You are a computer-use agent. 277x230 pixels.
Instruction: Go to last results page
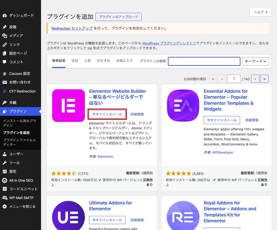[x=264, y=79]
